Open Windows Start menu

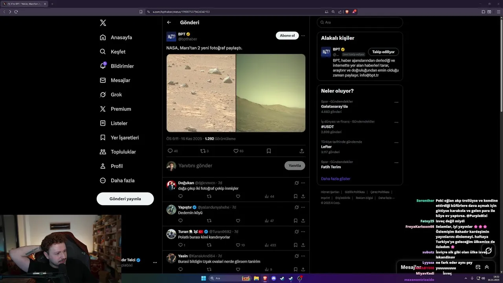coord(204,278)
